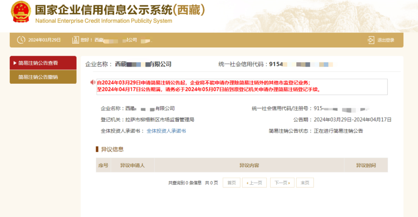418x217 pixels.
Task: Click the brown marker beside 异议信息
Action: pyautogui.click(x=97, y=149)
